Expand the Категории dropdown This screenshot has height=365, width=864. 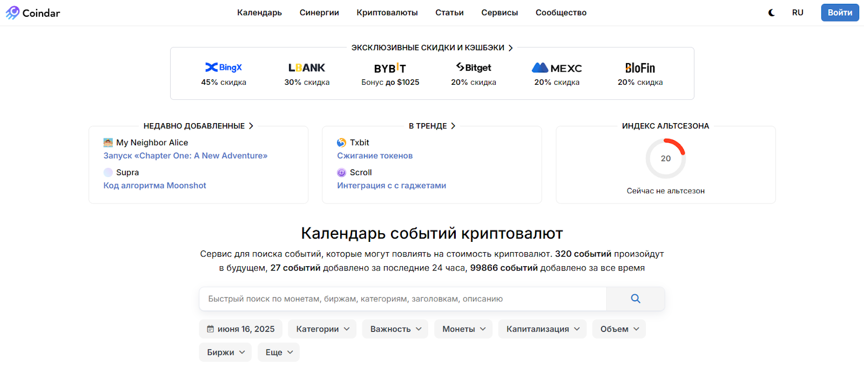322,329
